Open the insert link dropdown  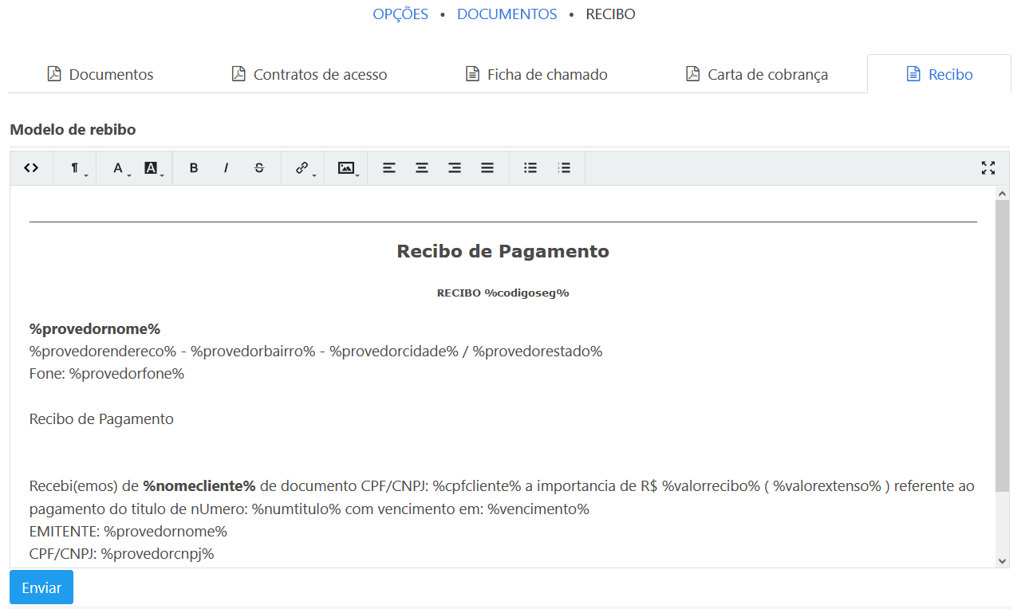[303, 168]
